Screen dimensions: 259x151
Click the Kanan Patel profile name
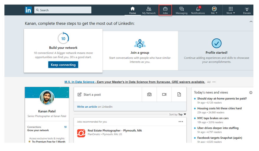click(47, 111)
